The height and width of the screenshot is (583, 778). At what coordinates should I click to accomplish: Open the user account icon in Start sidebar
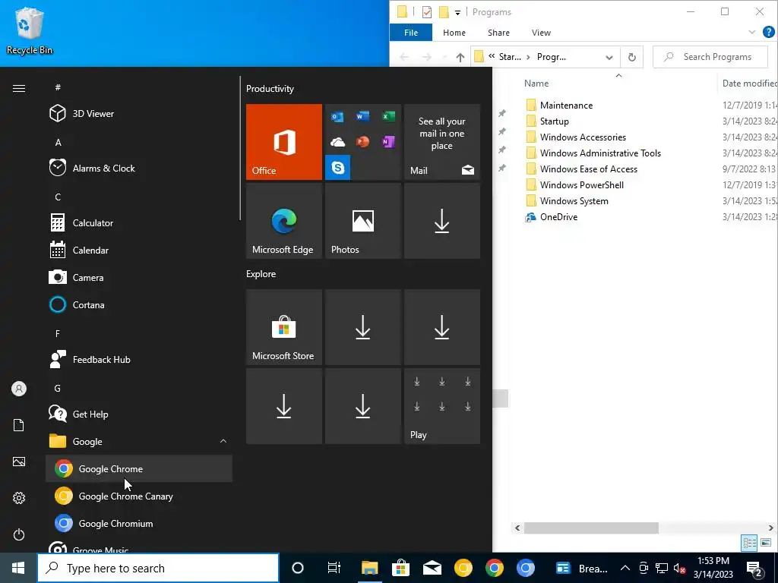[x=19, y=389]
